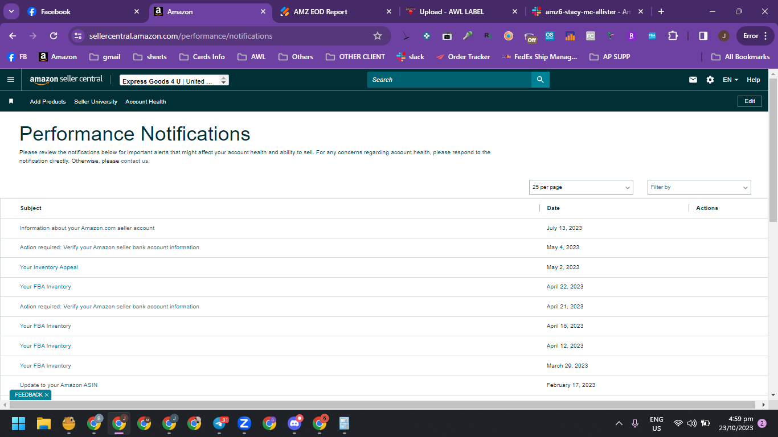Open the Filter by dropdown
Screen dimensions: 778x437
coord(699,187)
